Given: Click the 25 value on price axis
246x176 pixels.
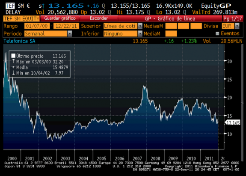Looking at the screenshot, I should 229,80.
